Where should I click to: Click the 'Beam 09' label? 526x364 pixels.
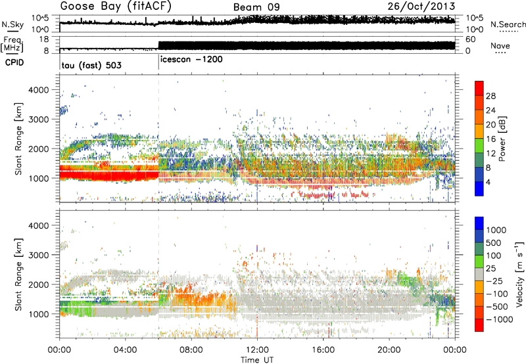(x=256, y=7)
